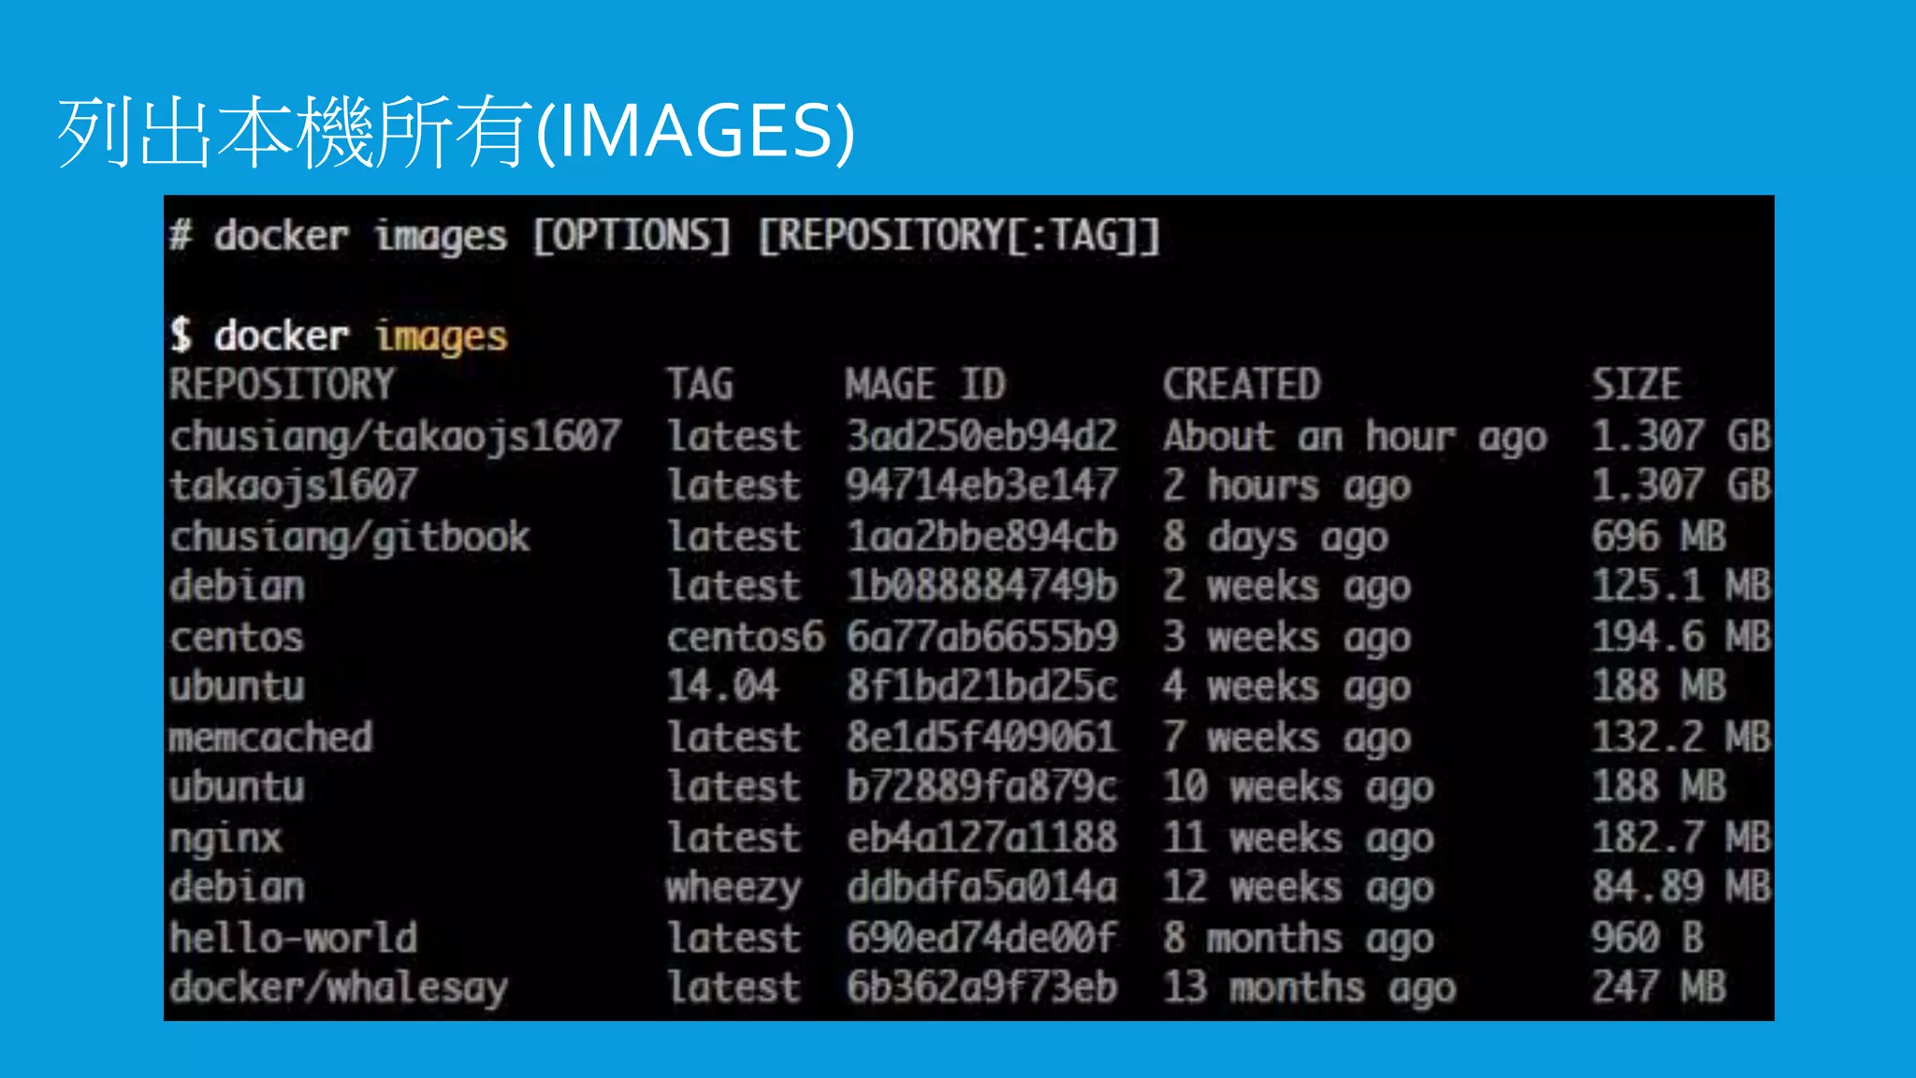Click 'About an hour ago' created text
1916x1078 pixels.
(1354, 436)
